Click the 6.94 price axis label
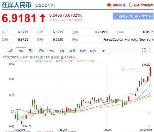Viewport: 154px width, 132px height. 12,64
